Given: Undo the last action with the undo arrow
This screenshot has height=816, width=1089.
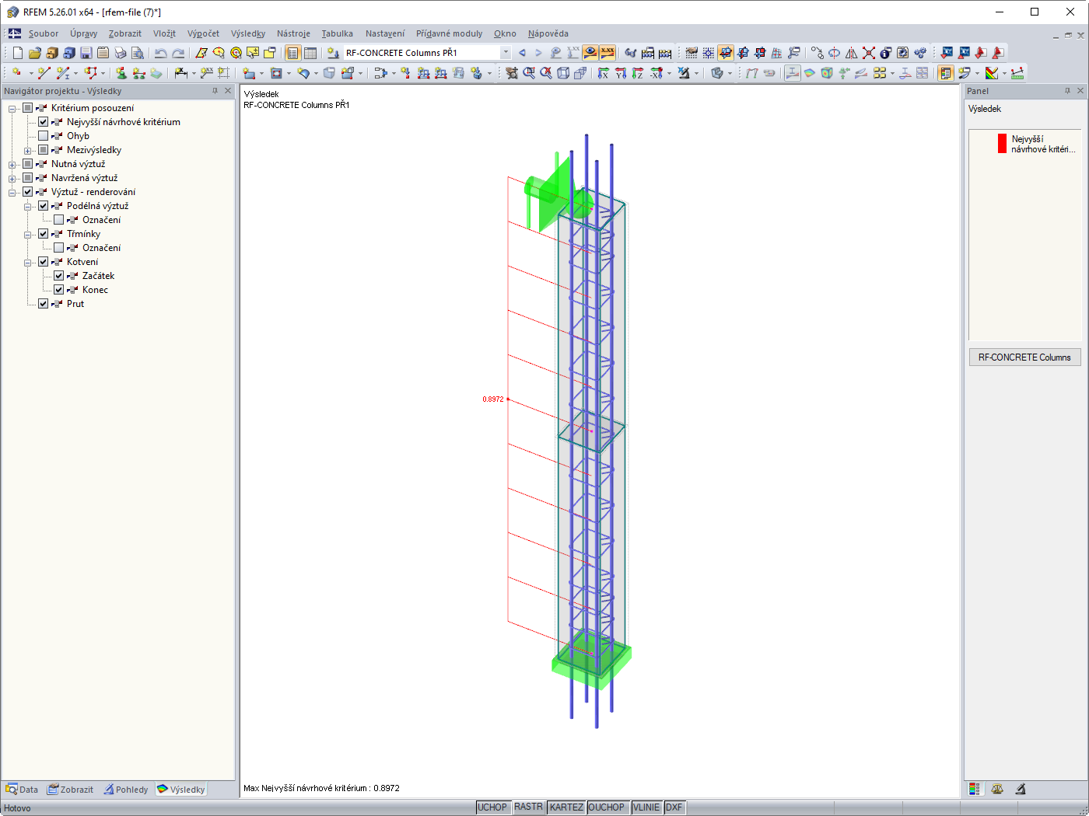Looking at the screenshot, I should pos(160,53).
